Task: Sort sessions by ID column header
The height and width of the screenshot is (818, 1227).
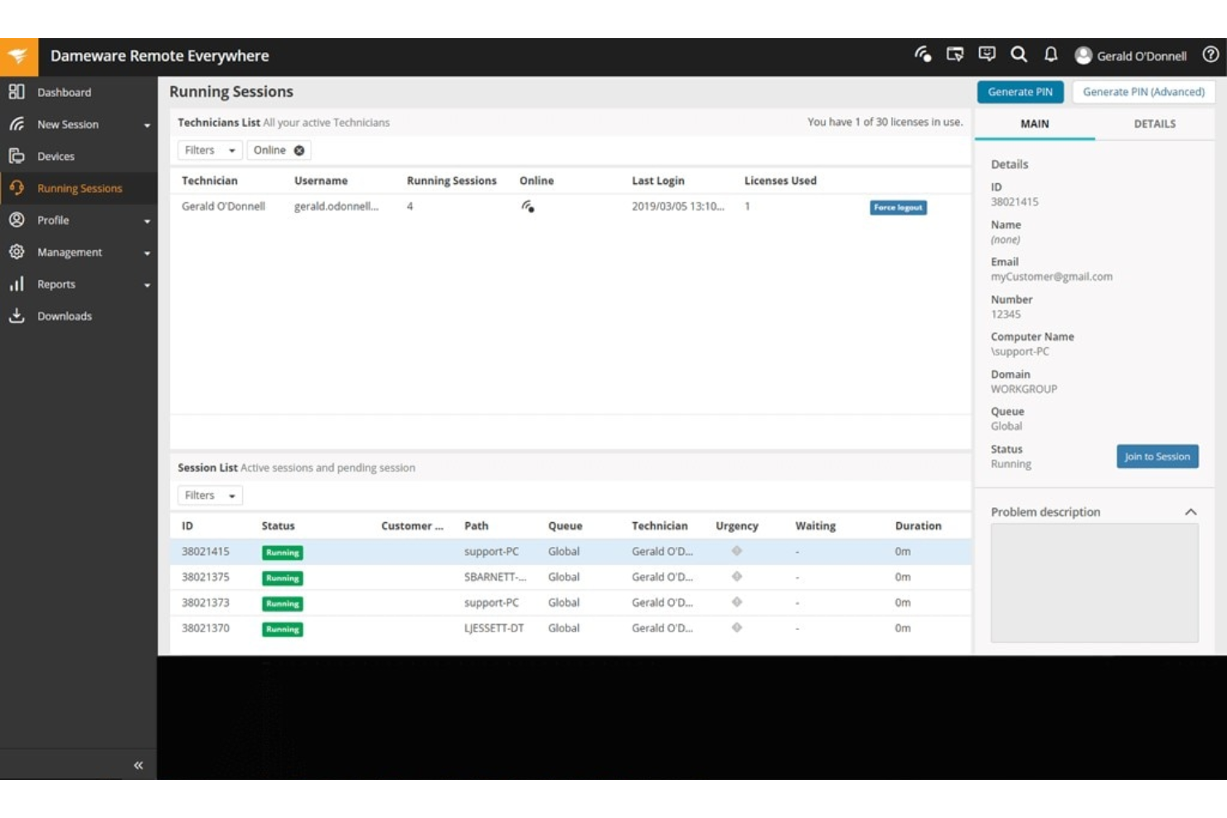Action: point(187,525)
